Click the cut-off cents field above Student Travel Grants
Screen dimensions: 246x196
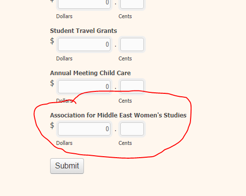[132, 3]
